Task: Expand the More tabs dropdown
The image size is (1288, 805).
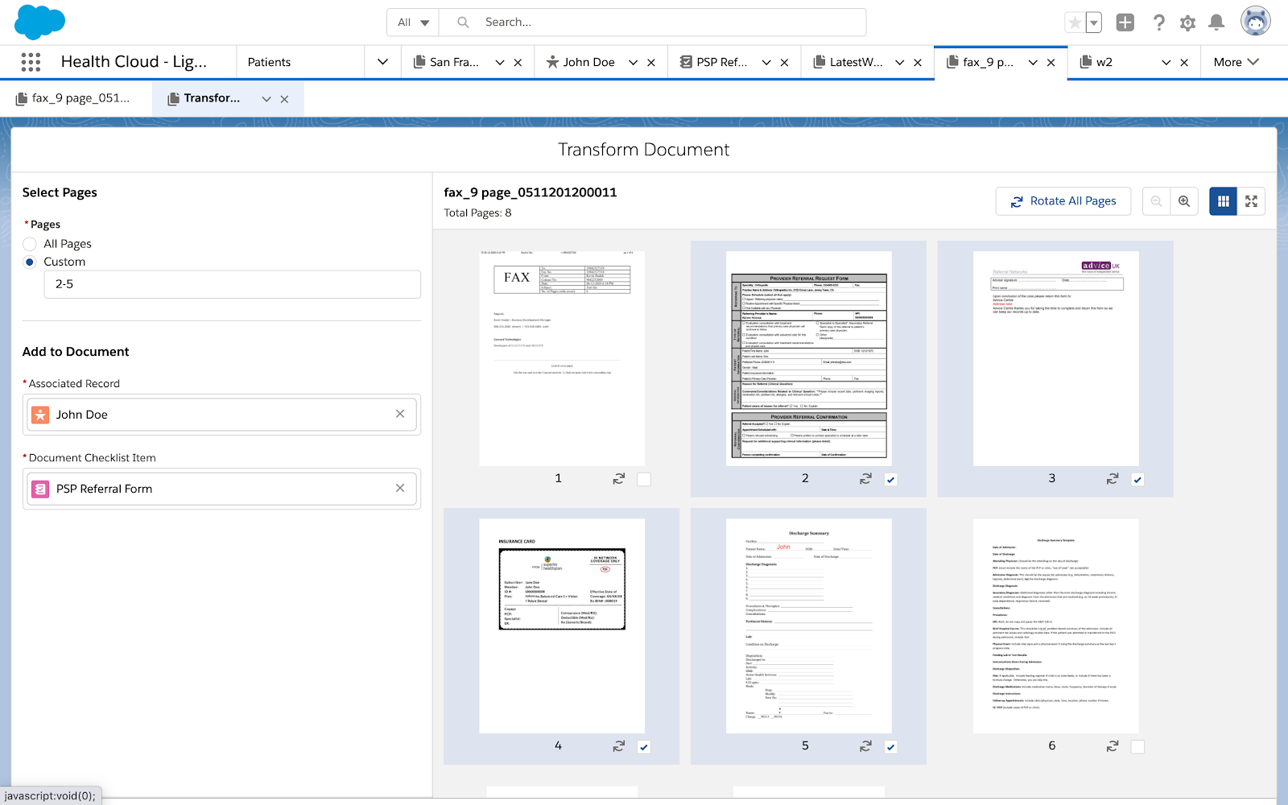Action: (1236, 62)
